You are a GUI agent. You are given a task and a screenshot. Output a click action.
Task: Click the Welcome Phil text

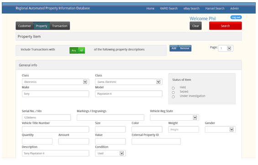pos(203,19)
